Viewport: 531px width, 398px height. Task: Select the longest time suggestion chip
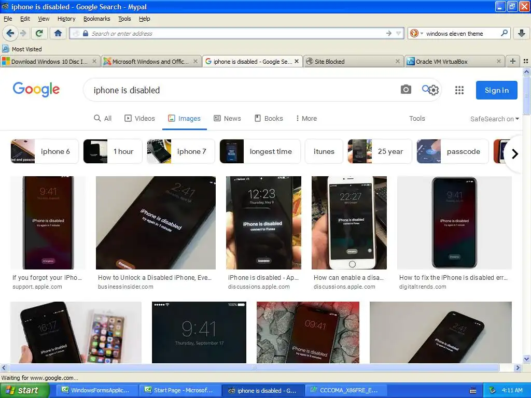click(260, 151)
